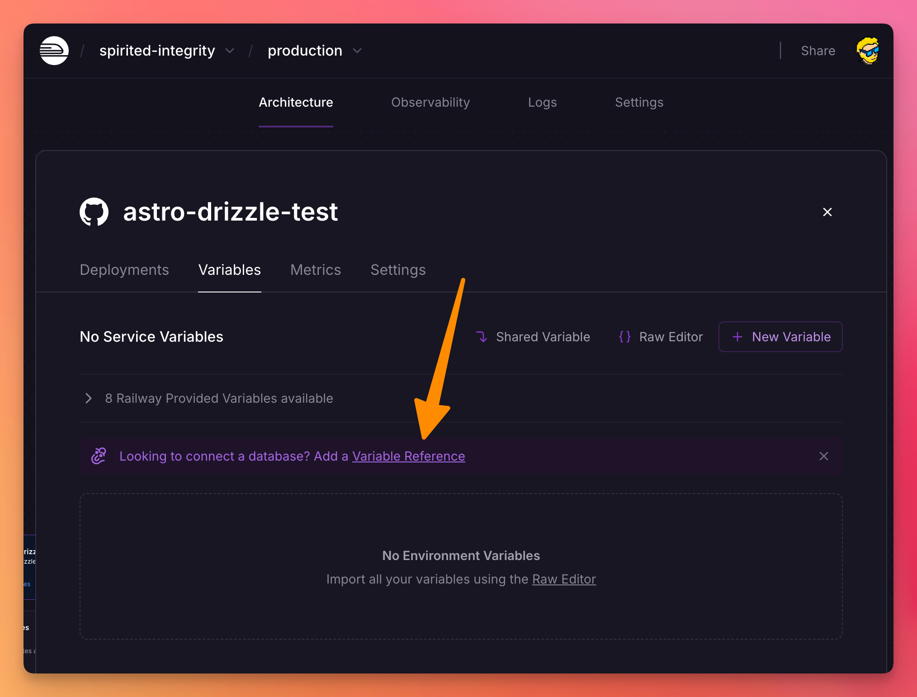Screen dimensions: 917x697
Task: Dismiss the database connection hint banner
Action: (823, 456)
